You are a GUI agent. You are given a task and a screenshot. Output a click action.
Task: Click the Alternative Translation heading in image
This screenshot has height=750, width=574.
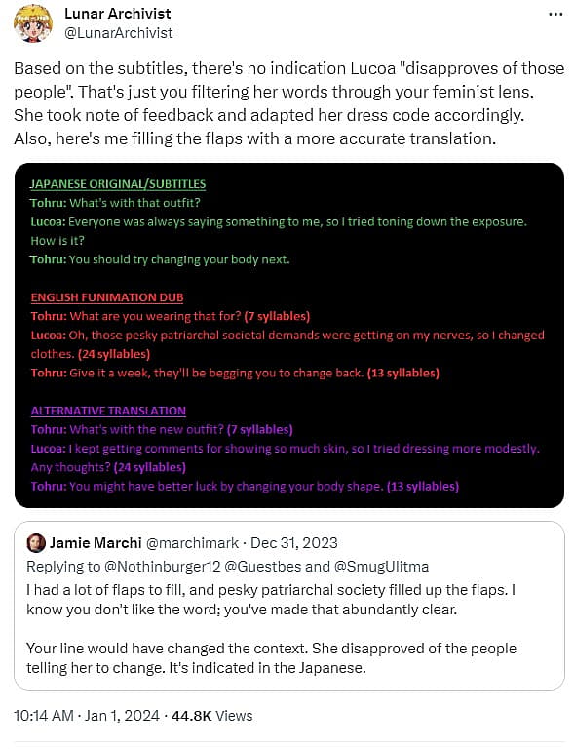point(108,411)
